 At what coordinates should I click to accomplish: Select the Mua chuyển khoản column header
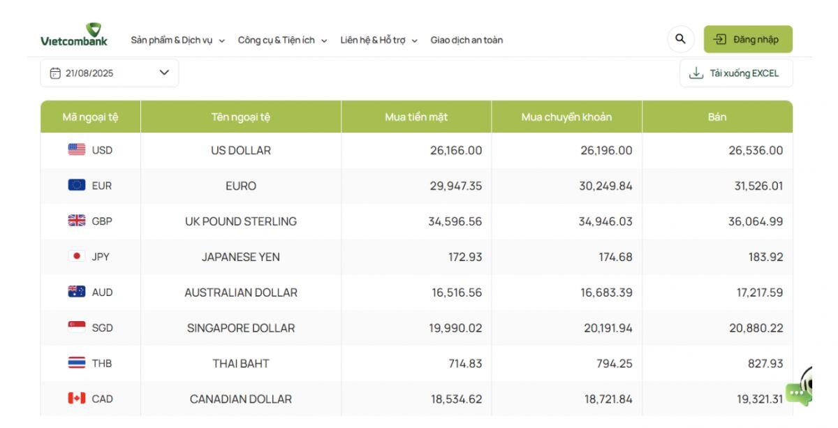568,117
